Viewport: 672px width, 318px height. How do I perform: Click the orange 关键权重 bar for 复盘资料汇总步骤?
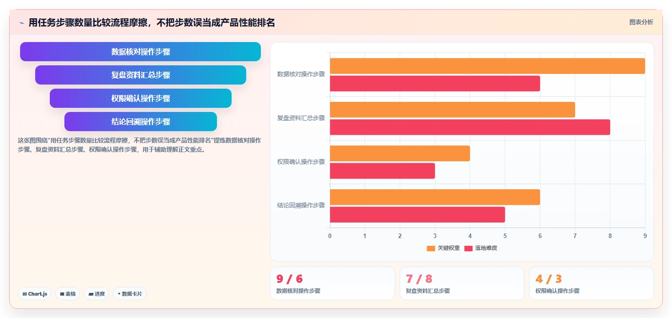tap(452, 110)
